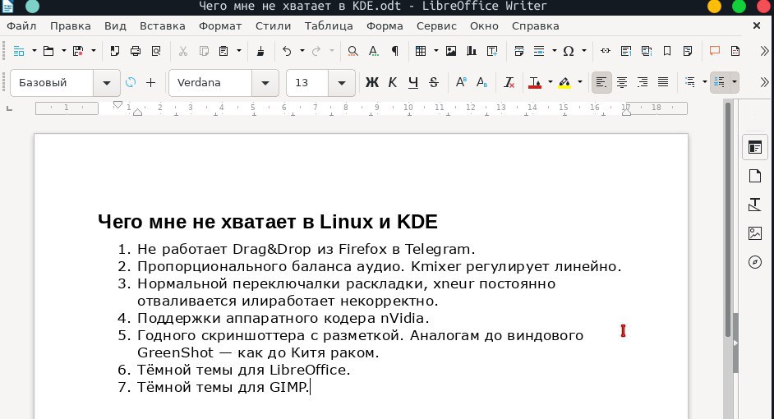Print the document with the printer icon
Image resolution: width=774 pixels, height=419 pixels.
136,51
